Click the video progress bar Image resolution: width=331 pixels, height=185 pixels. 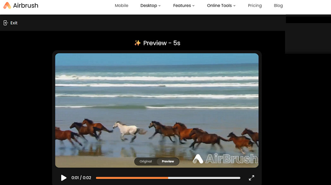pyautogui.click(x=168, y=178)
